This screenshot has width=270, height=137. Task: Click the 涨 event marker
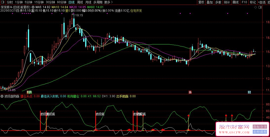tap(190, 92)
